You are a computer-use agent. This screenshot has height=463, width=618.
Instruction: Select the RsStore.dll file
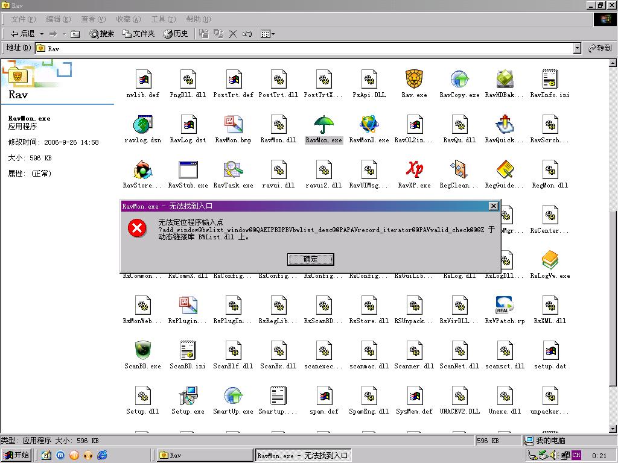tap(369, 305)
